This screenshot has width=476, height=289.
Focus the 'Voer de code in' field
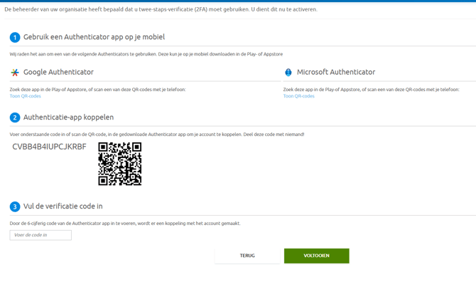point(40,235)
